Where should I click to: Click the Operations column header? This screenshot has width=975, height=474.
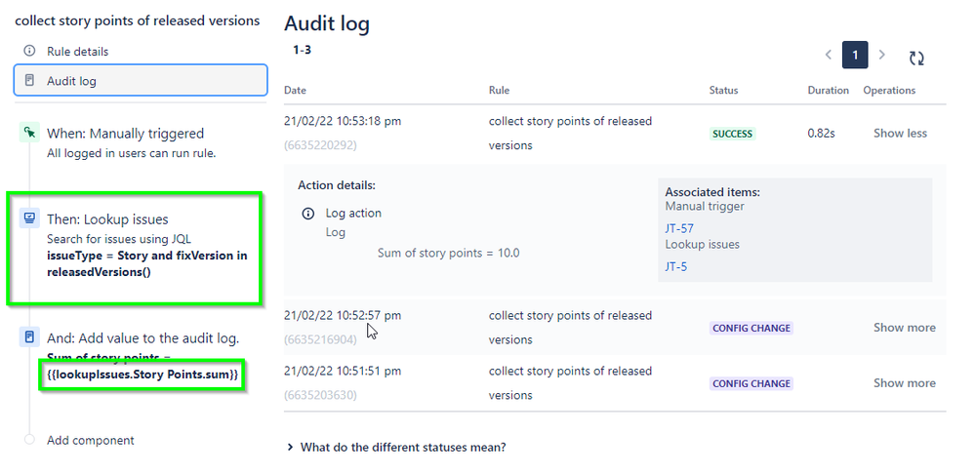pyautogui.click(x=889, y=90)
